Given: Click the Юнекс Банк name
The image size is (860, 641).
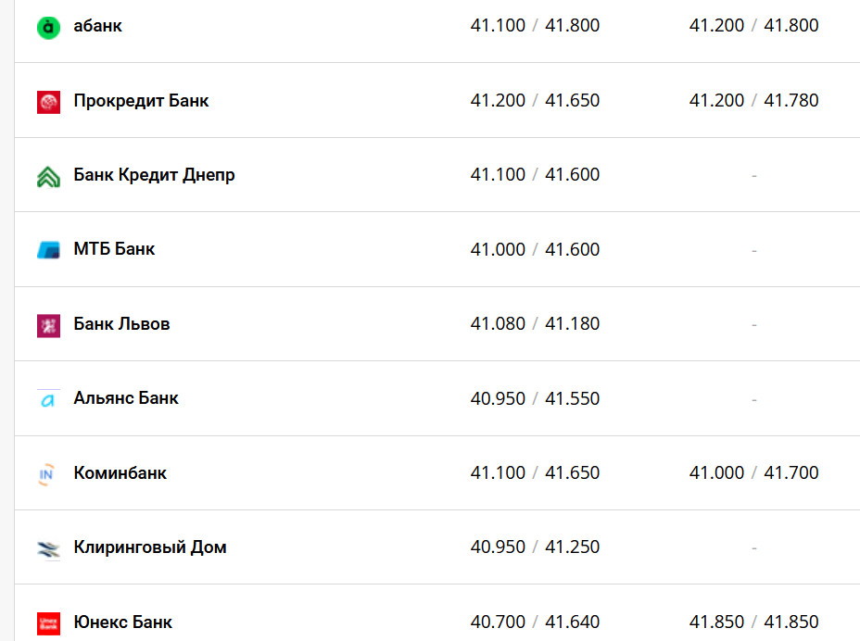Looking at the screenshot, I should pyautogui.click(x=123, y=622).
